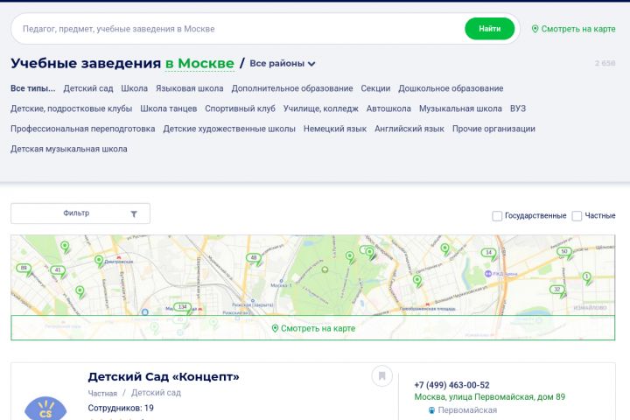Image resolution: width=630 pixels, height=420 pixels.
Task: Click map marker numbered 134
Action: tap(182, 307)
